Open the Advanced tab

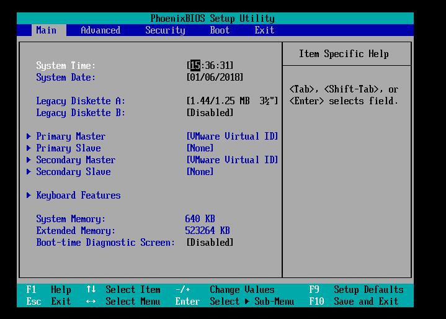pos(100,30)
